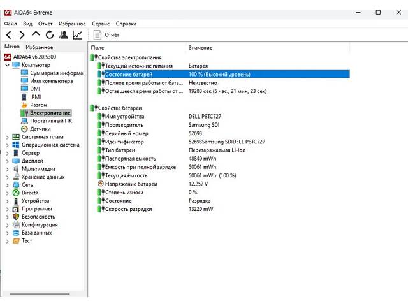Click the value 19283 сек remaining time
Screen dimensions: 408x306
point(228,91)
